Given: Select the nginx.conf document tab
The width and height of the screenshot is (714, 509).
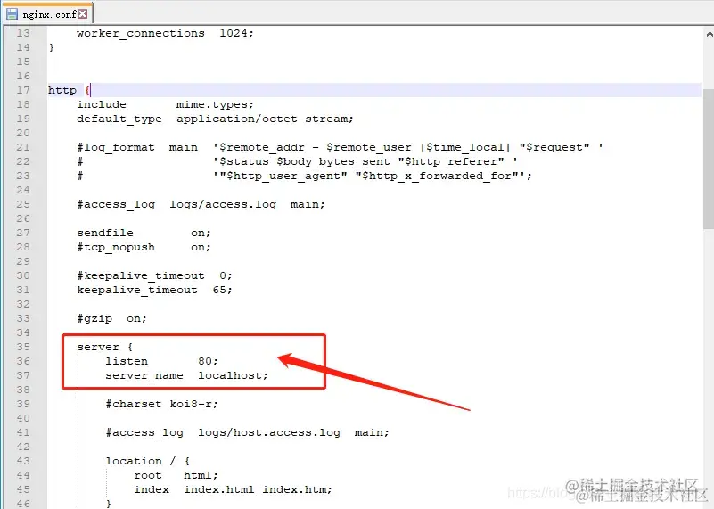Looking at the screenshot, I should (x=47, y=13).
